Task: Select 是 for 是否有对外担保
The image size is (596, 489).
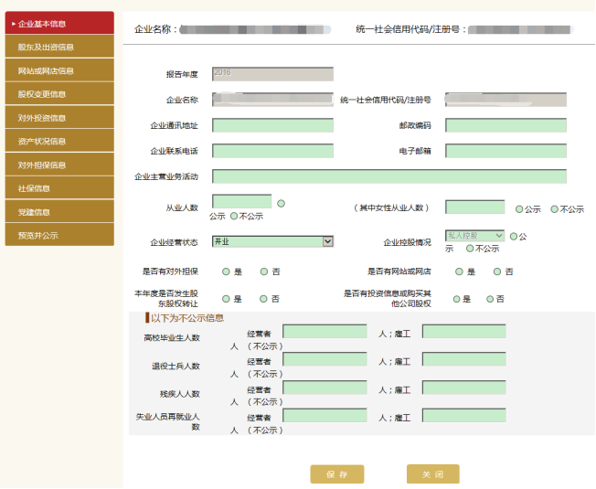Action: (226, 271)
